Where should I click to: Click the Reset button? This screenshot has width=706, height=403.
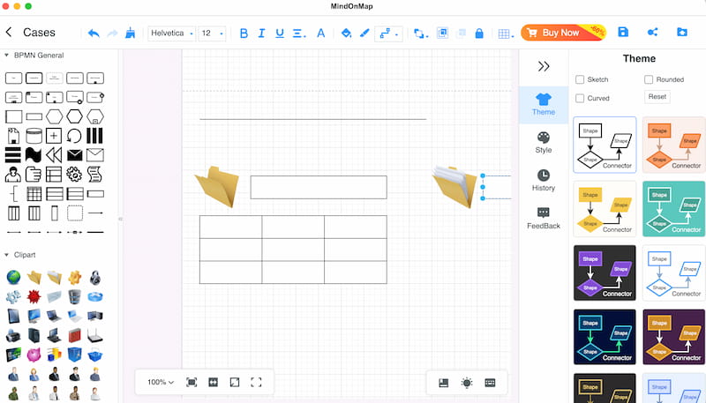[x=657, y=97]
